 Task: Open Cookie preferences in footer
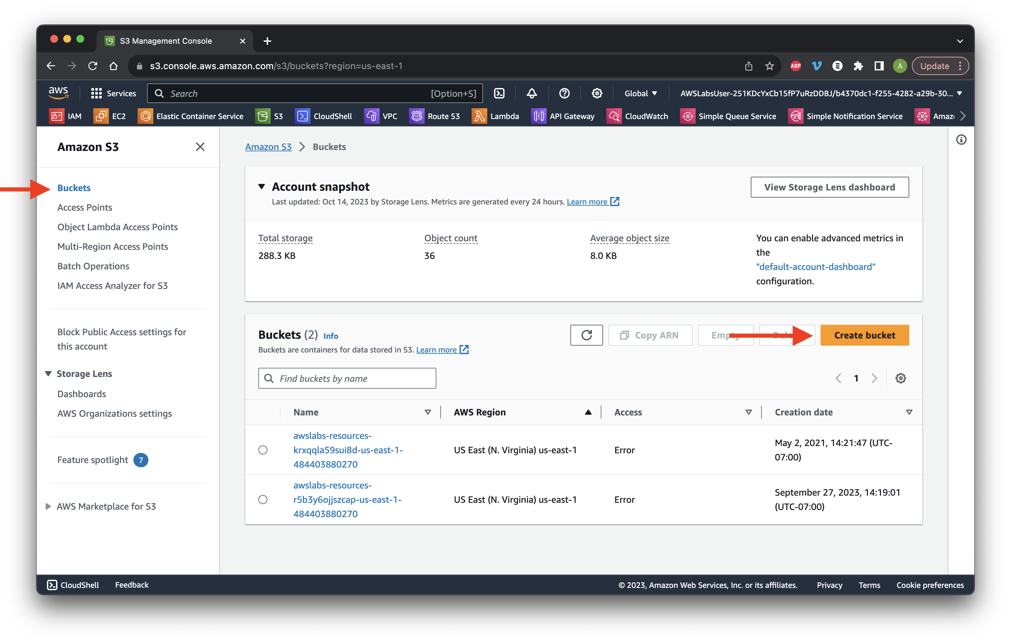pos(930,585)
